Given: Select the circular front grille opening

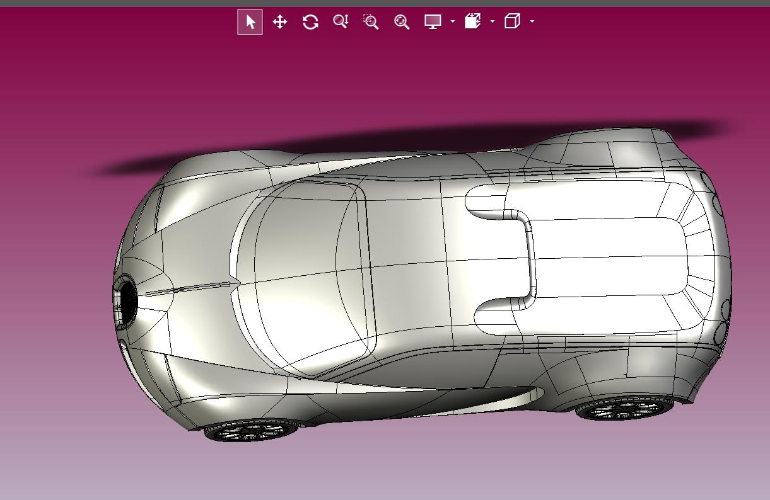Looking at the screenshot, I should pos(127,301).
